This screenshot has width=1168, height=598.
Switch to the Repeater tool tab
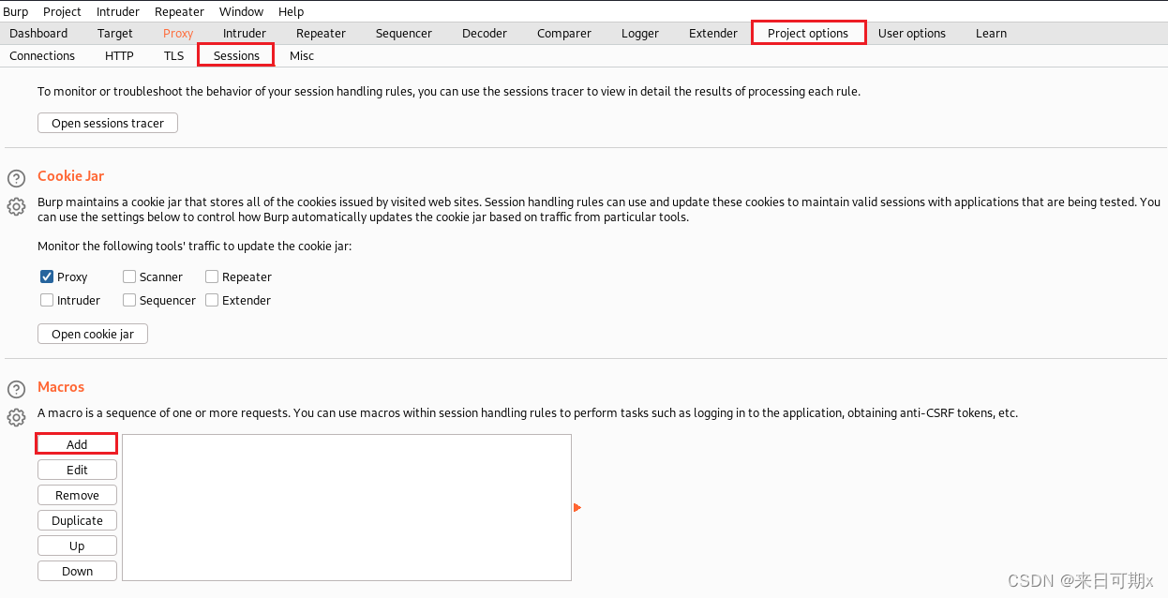coord(322,33)
